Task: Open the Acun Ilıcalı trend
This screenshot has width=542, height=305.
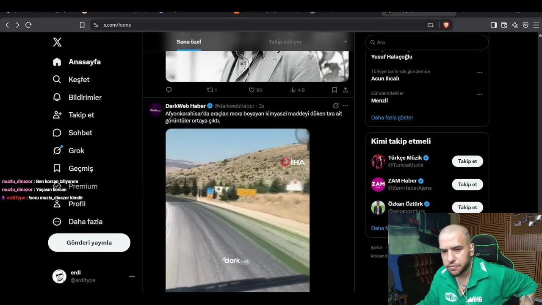Action: point(385,79)
